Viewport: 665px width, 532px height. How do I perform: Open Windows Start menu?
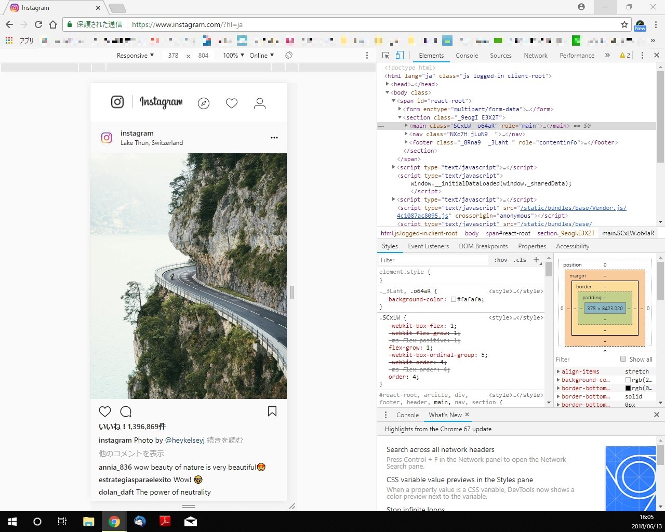(12, 522)
